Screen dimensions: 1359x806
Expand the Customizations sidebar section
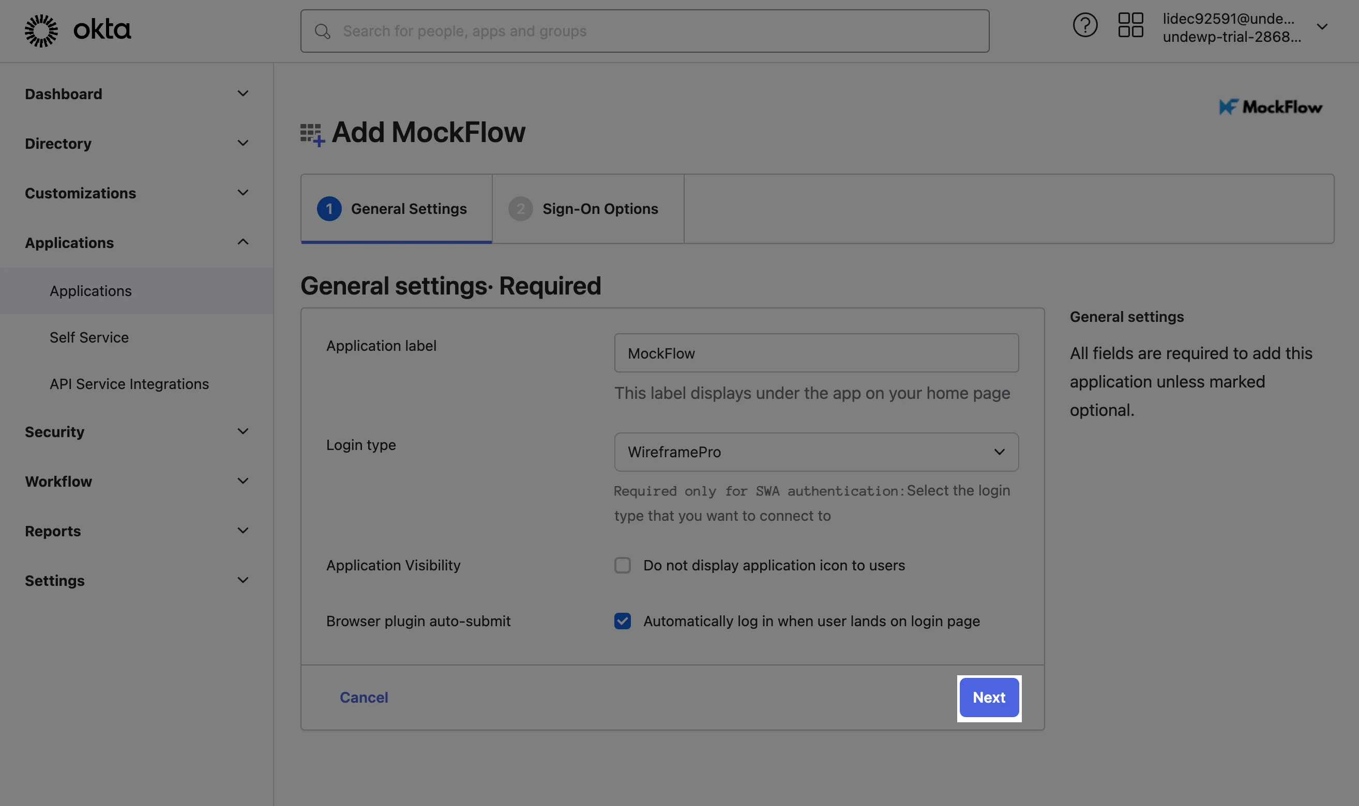[x=137, y=193]
